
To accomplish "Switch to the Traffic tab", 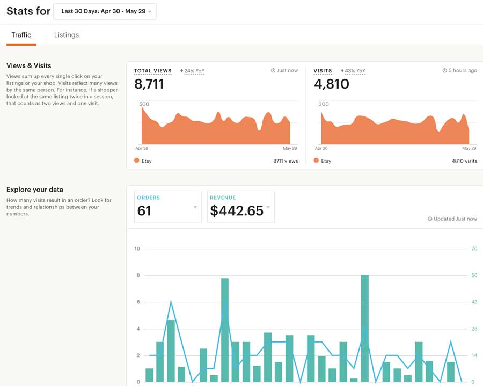I will pyautogui.click(x=21, y=35).
